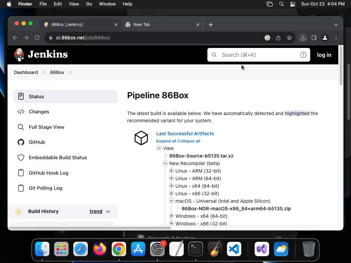Toggle the Chrome side panel icon

[x=314, y=38]
